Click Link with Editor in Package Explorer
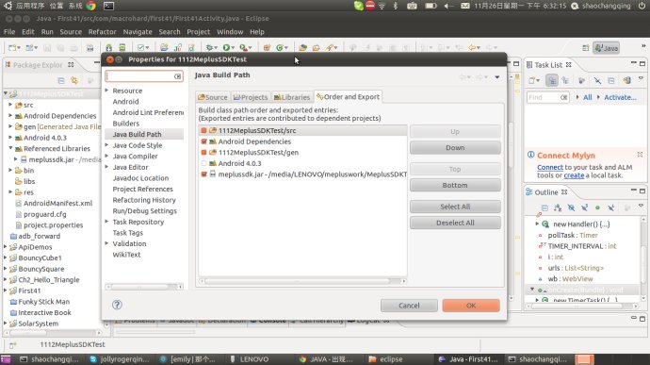This screenshot has width=650, height=365. (x=74, y=80)
